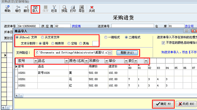Screen dimensions: 197x110
Task: Open the 款号 column mapping dropdown
Action: click(x=36, y=61)
